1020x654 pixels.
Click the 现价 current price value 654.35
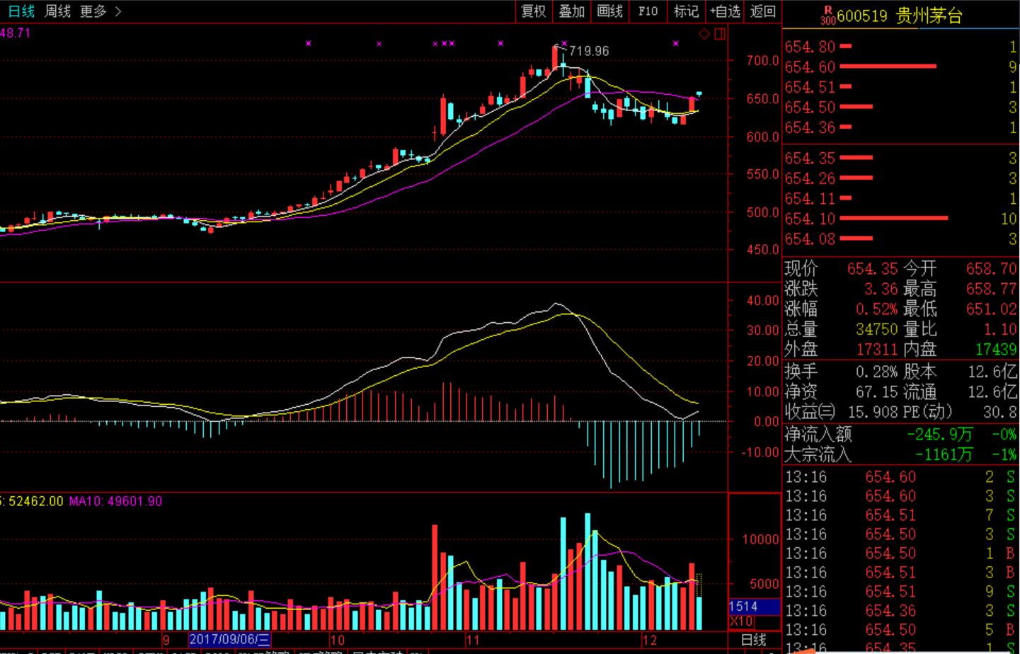tap(872, 269)
